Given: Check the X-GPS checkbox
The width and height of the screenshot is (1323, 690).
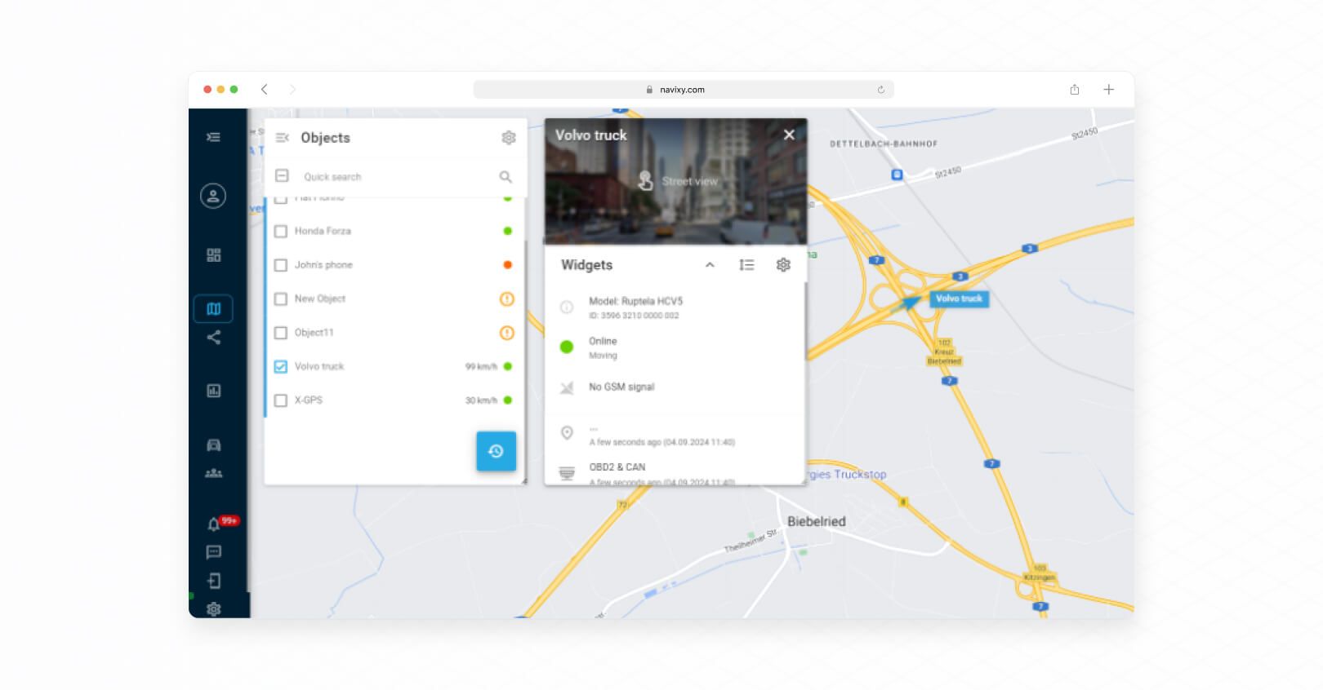Looking at the screenshot, I should pyautogui.click(x=281, y=400).
